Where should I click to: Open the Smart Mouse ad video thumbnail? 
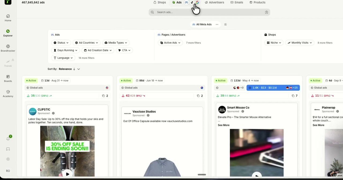pos(257,153)
